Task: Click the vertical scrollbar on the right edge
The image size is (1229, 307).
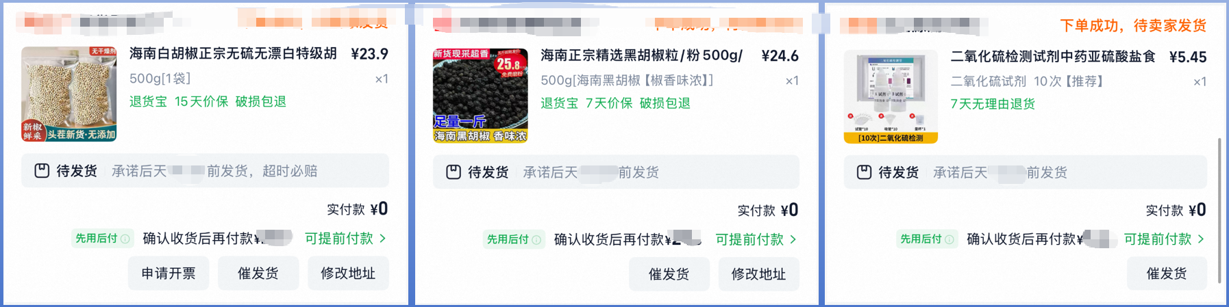Action: click(x=1219, y=211)
